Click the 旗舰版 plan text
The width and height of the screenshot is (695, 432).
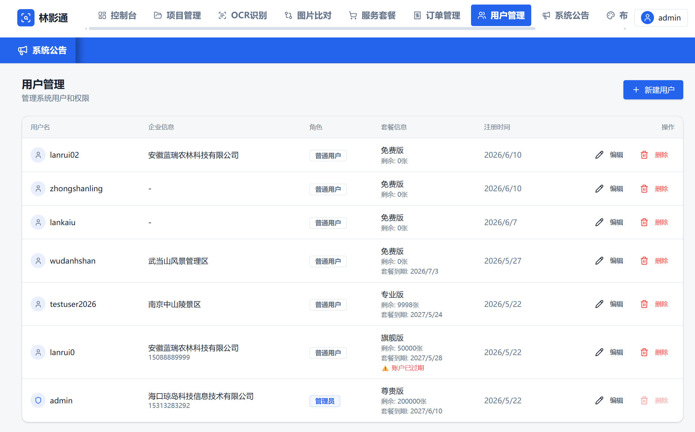392,338
